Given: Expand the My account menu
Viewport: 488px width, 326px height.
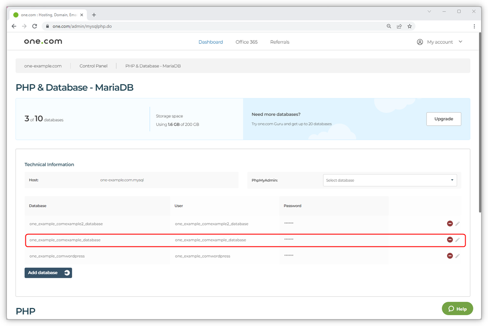Looking at the screenshot, I should 440,42.
